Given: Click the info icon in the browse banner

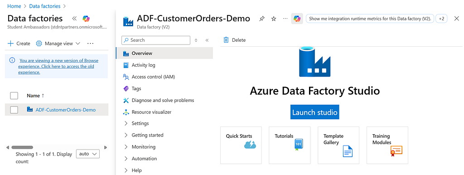Looking at the screenshot, I should (12, 60).
